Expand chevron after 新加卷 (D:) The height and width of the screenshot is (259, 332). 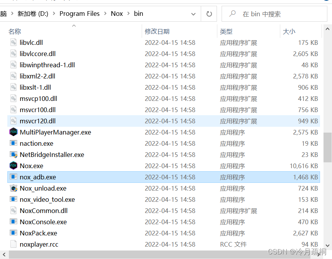[x=54, y=14]
